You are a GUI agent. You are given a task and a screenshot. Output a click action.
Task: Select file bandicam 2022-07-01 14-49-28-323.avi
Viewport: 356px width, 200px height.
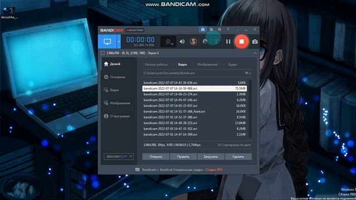[x=195, y=123]
